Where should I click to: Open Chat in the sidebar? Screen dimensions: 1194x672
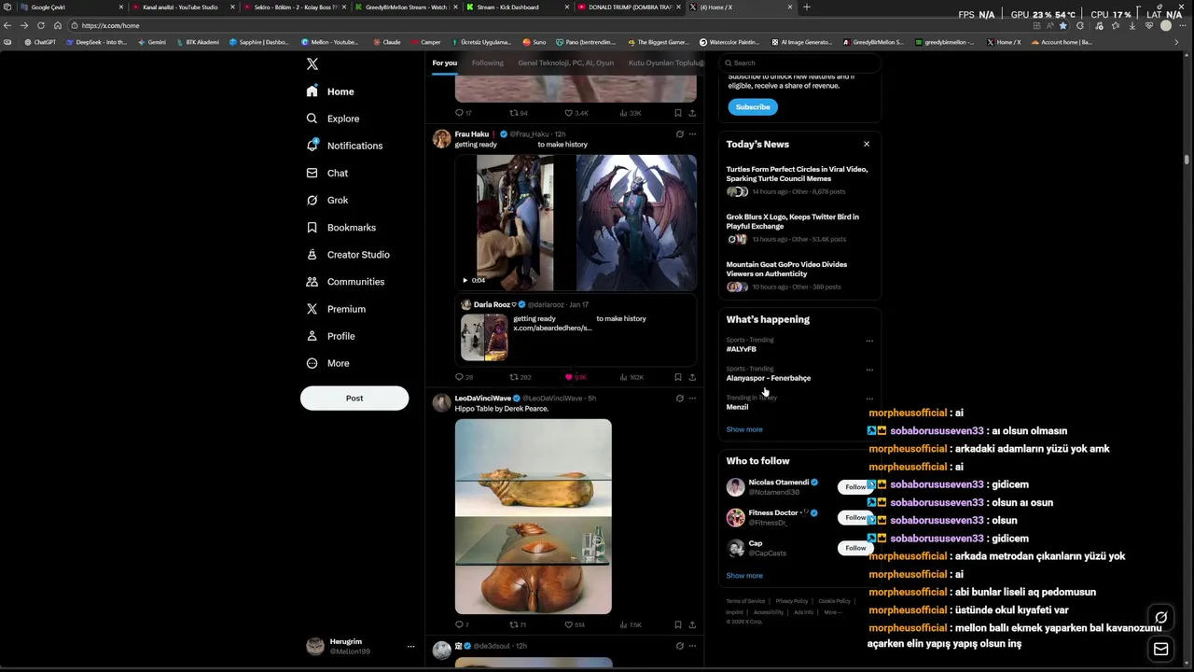point(327,173)
